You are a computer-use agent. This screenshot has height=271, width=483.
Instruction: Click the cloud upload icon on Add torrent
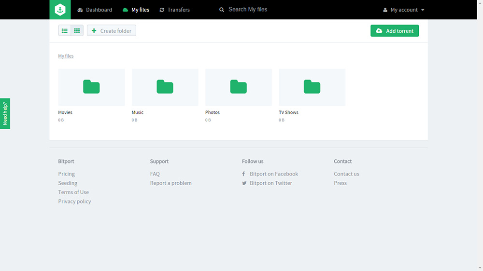(x=379, y=31)
